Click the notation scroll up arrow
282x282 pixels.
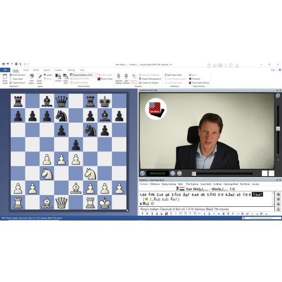click(273, 193)
